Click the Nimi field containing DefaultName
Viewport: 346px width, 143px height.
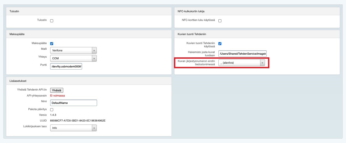[x=74, y=103]
